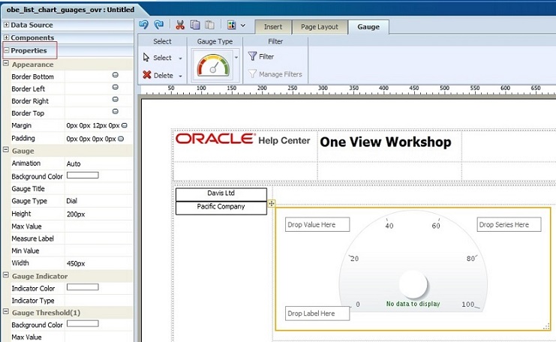Collapse the Gauge Indicator section
Viewport: 556px width, 342px height.
tap(6, 275)
